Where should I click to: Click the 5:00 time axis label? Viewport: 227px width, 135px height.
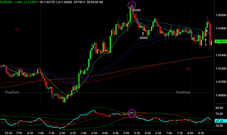click(x=126, y=133)
